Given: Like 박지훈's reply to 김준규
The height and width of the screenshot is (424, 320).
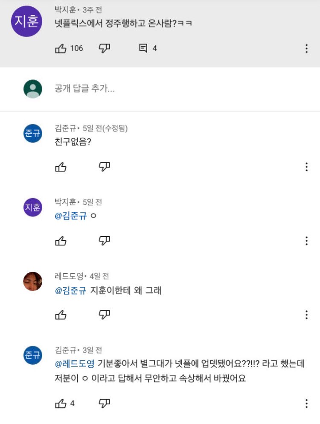Looking at the screenshot, I should coord(61,241).
